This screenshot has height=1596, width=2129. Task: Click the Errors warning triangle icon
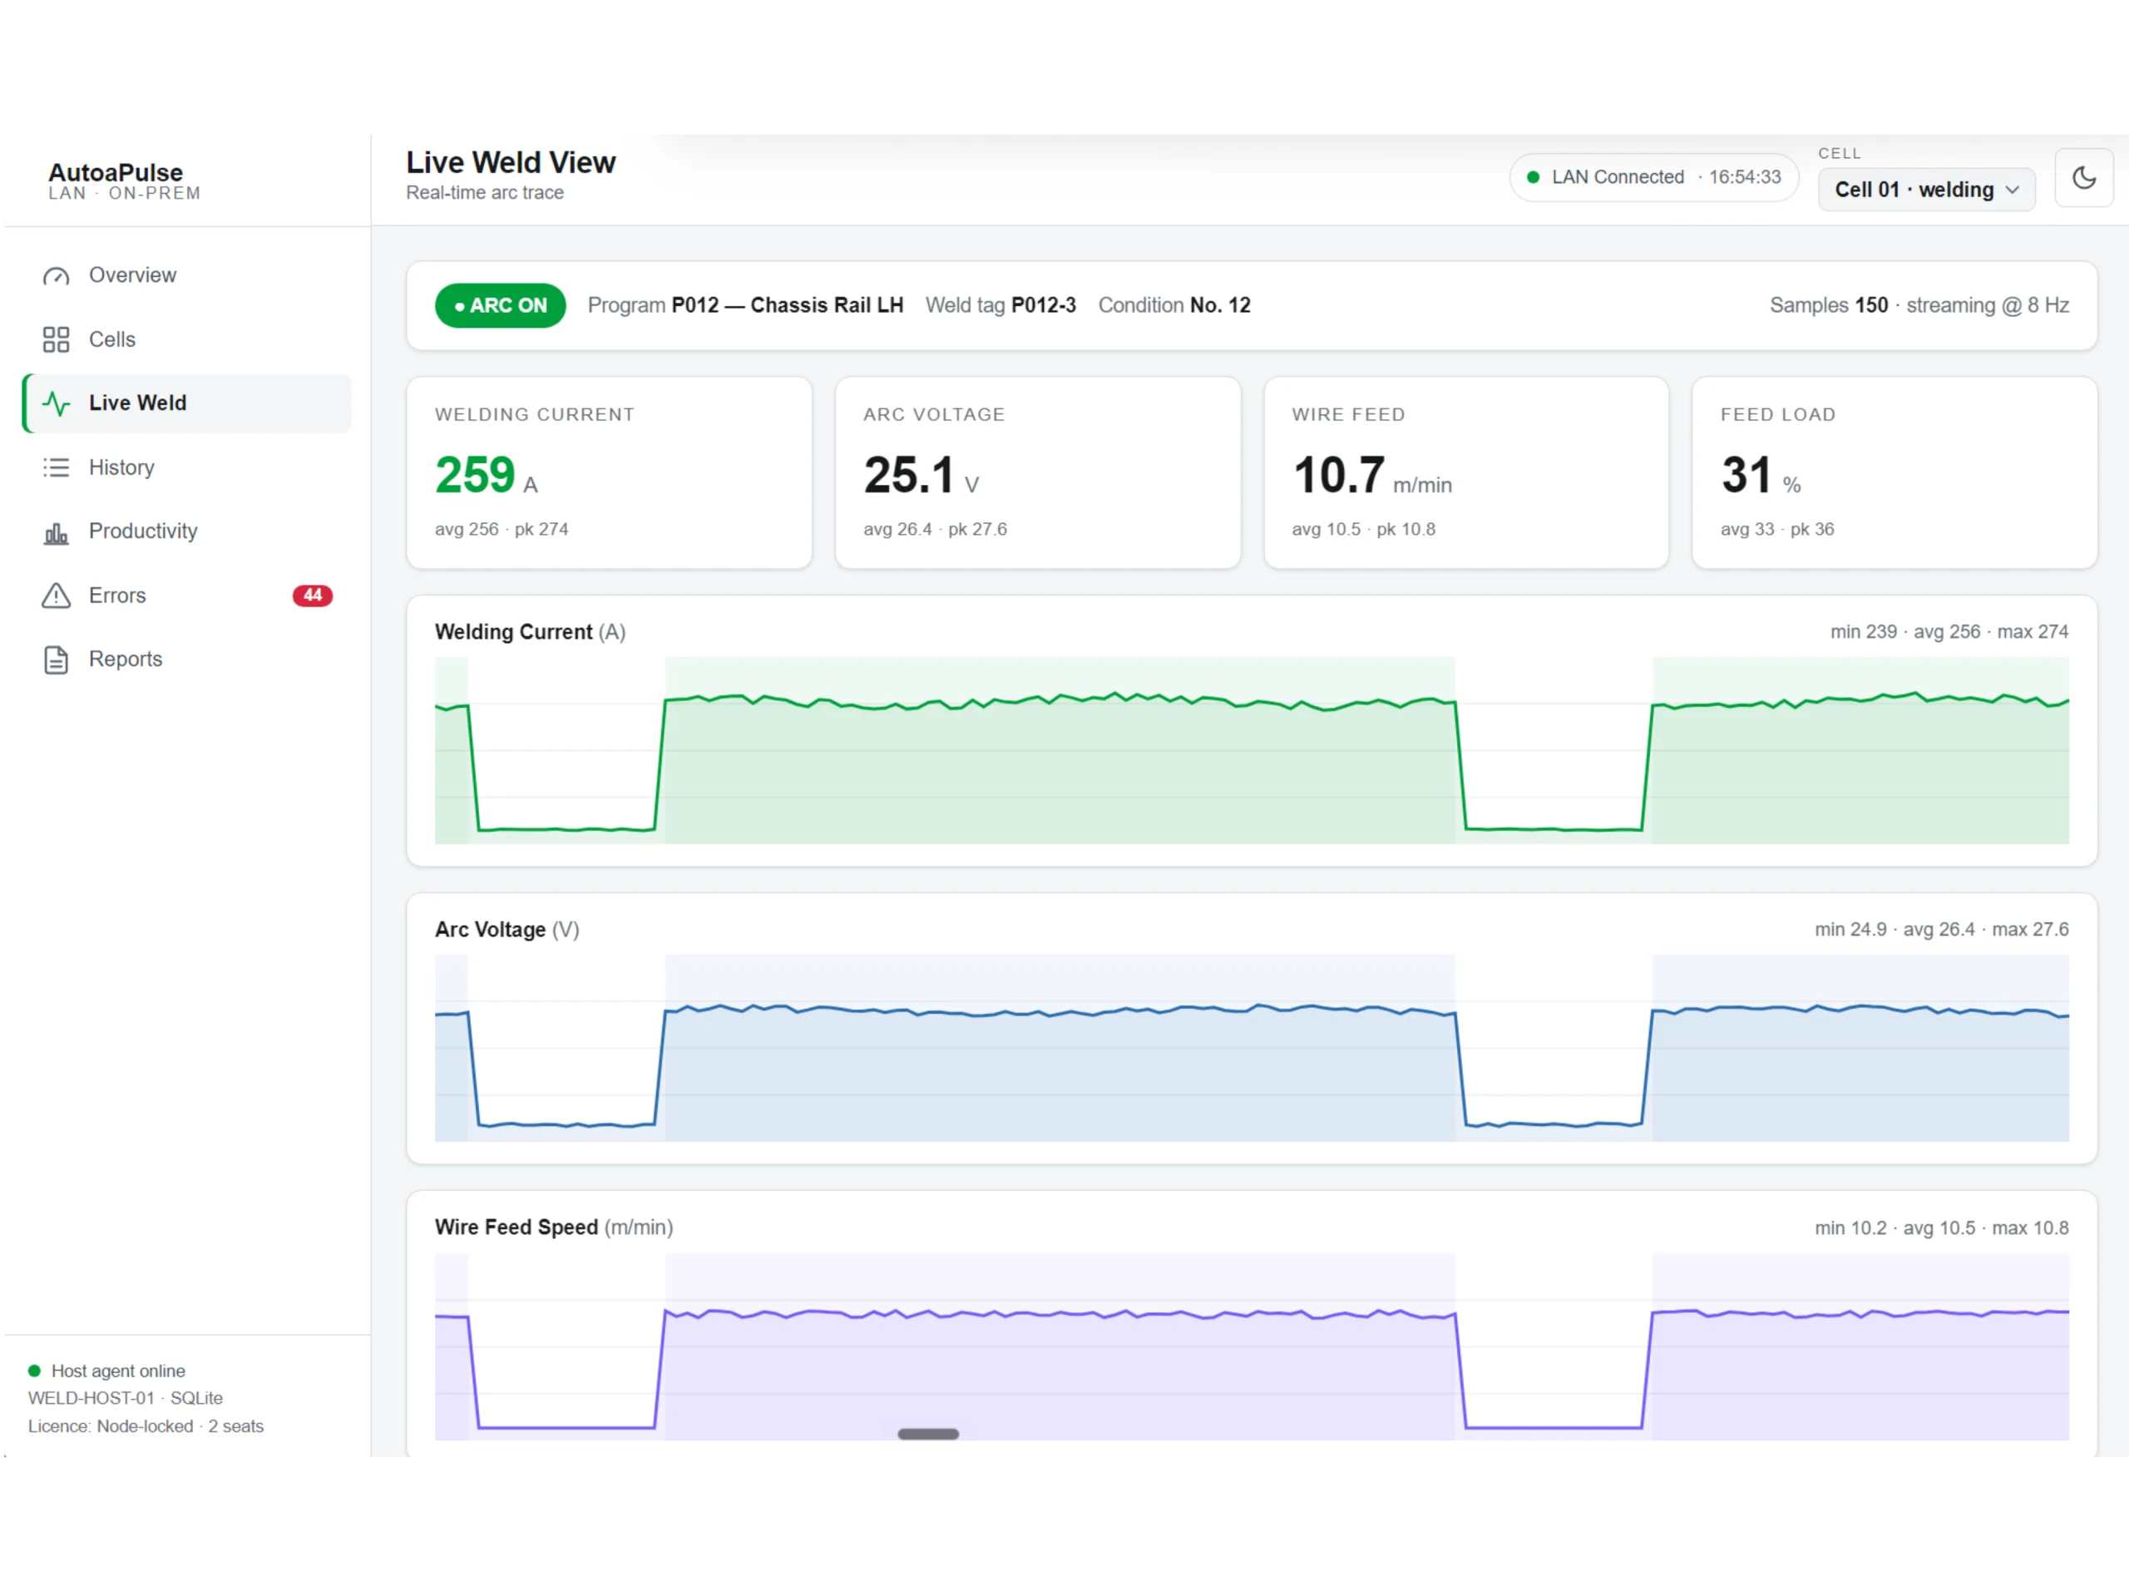(x=56, y=595)
